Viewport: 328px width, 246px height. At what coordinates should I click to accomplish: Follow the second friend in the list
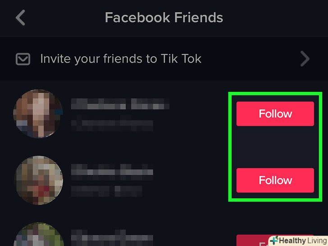[275, 180]
